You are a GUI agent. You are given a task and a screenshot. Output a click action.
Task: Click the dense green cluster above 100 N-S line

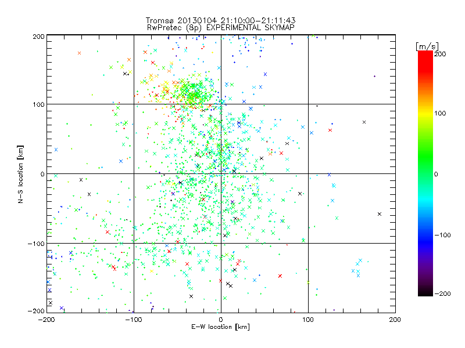pyautogui.click(x=191, y=90)
